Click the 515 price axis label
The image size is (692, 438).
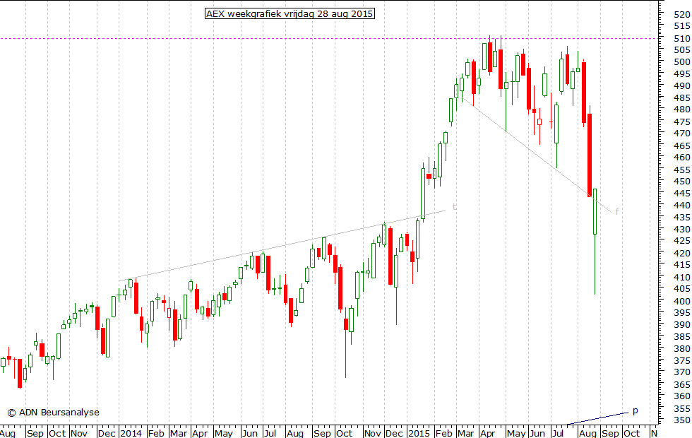pos(682,26)
